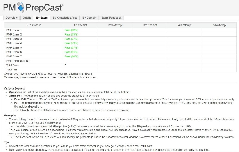Click the 'Total Pass' row label

point(12,65)
